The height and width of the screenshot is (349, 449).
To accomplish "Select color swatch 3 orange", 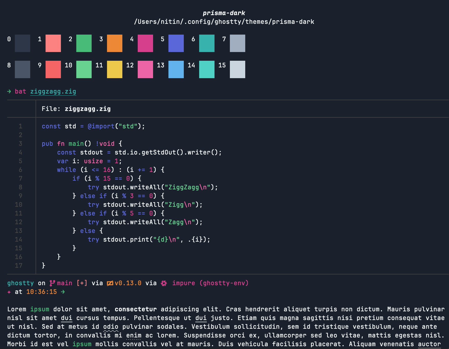I will tap(115, 43).
